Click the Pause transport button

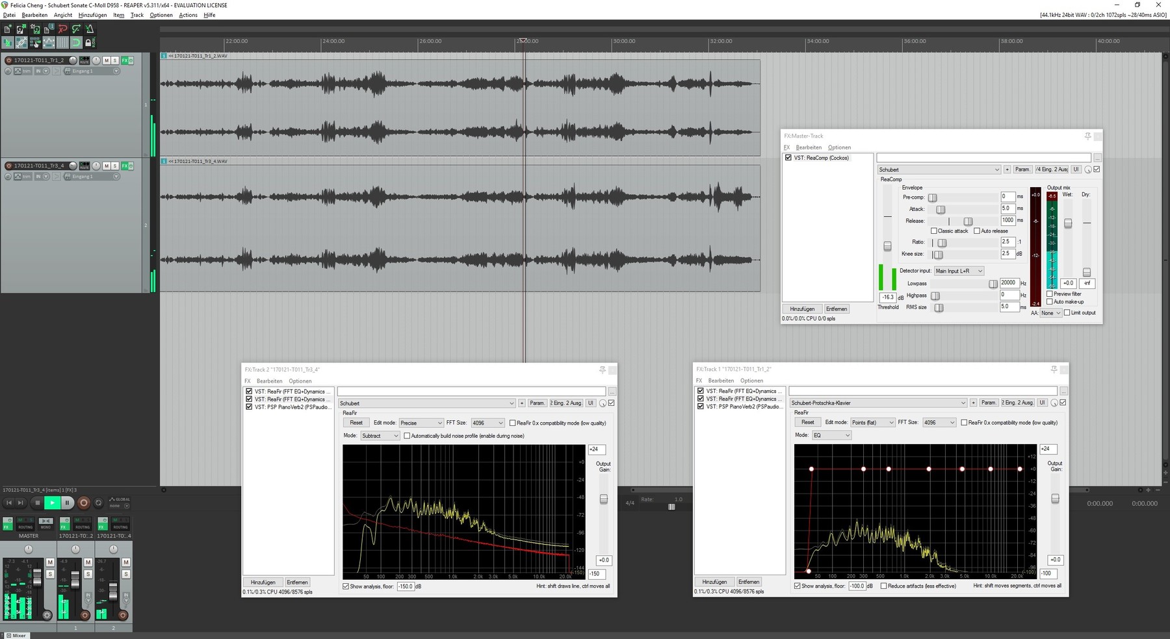pyautogui.click(x=67, y=503)
